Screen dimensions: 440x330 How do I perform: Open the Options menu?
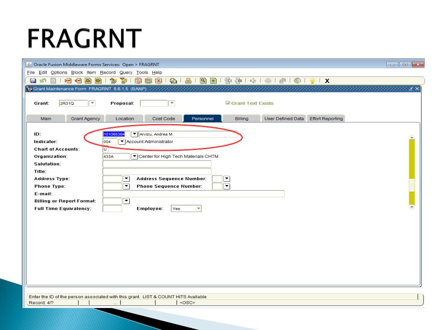59,72
